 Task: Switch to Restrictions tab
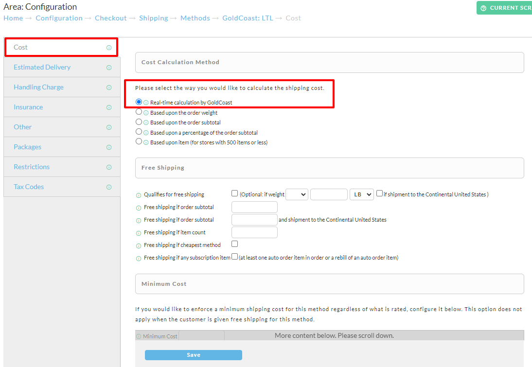click(x=62, y=167)
